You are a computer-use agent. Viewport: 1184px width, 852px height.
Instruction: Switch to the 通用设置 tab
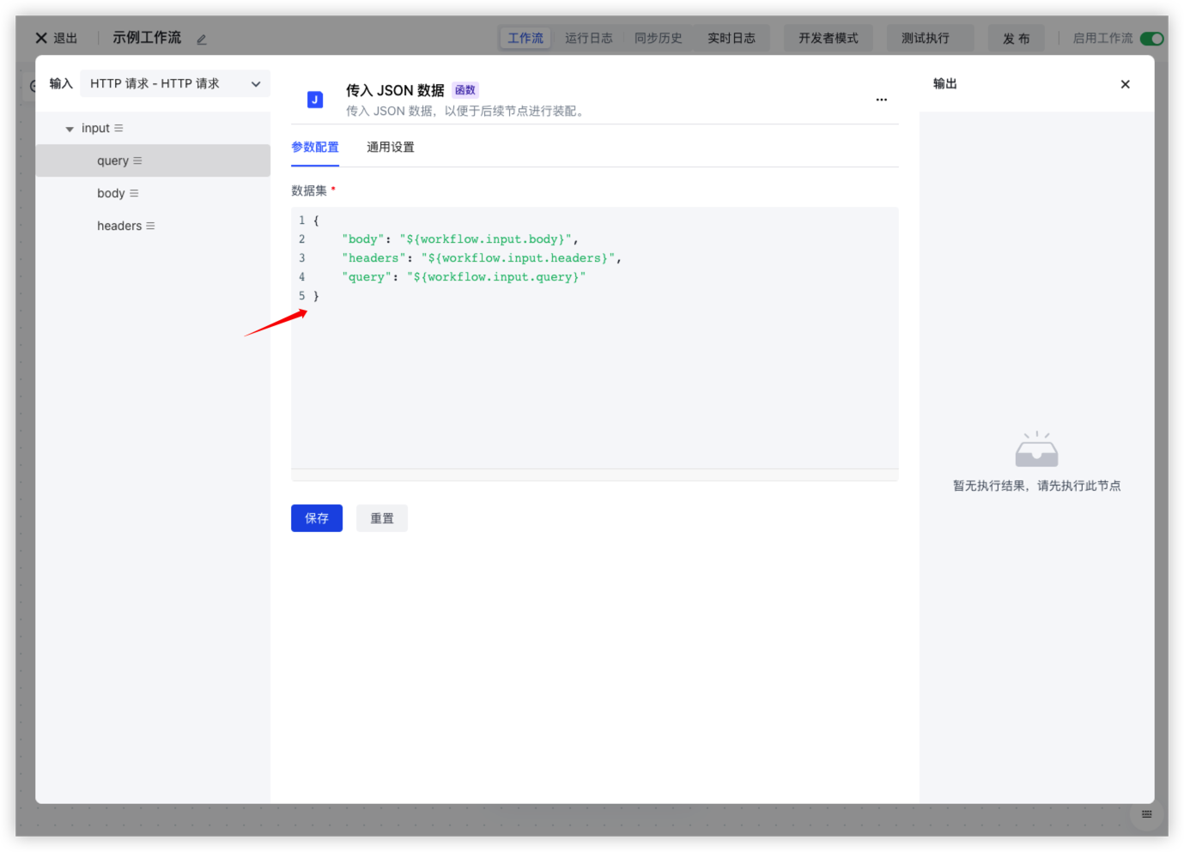click(x=390, y=147)
